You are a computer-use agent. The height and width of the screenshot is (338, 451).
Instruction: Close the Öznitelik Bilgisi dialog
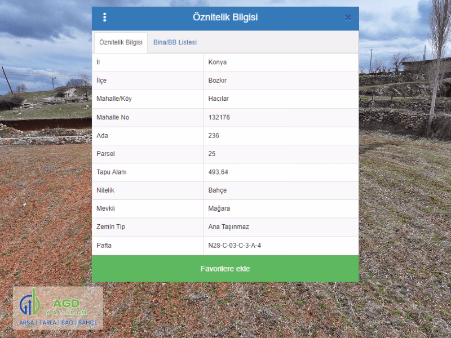348,17
